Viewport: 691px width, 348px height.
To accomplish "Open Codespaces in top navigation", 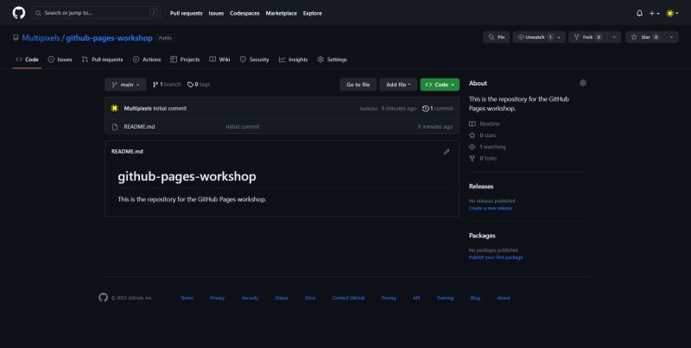I will click(x=244, y=13).
